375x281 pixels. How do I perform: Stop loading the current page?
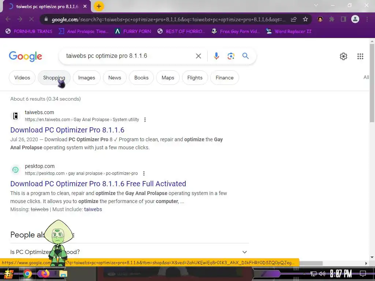click(31, 19)
